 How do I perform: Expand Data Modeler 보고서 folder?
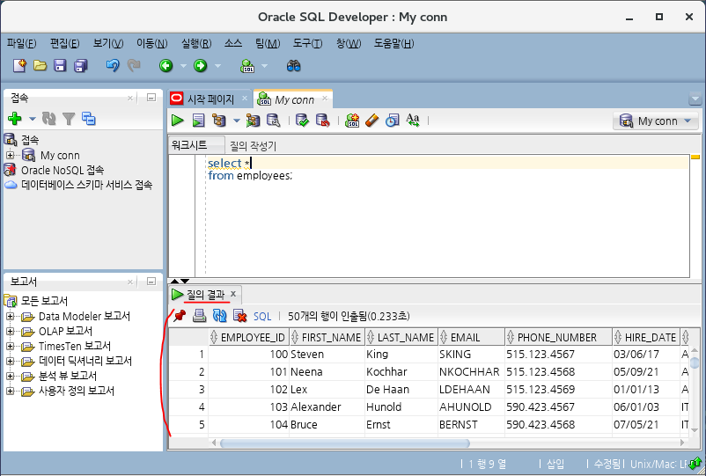[x=10, y=316]
